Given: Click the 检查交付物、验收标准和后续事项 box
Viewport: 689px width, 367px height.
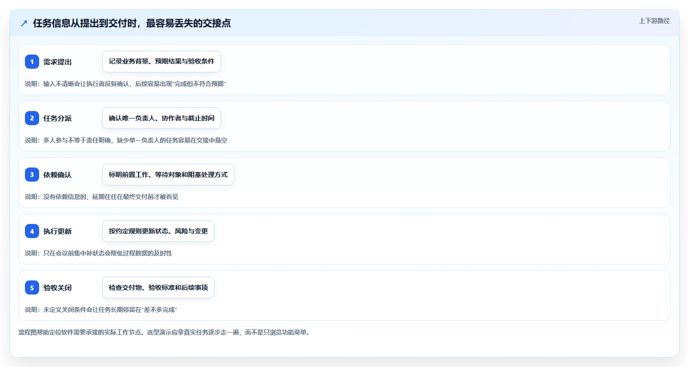Looking at the screenshot, I should (x=158, y=287).
